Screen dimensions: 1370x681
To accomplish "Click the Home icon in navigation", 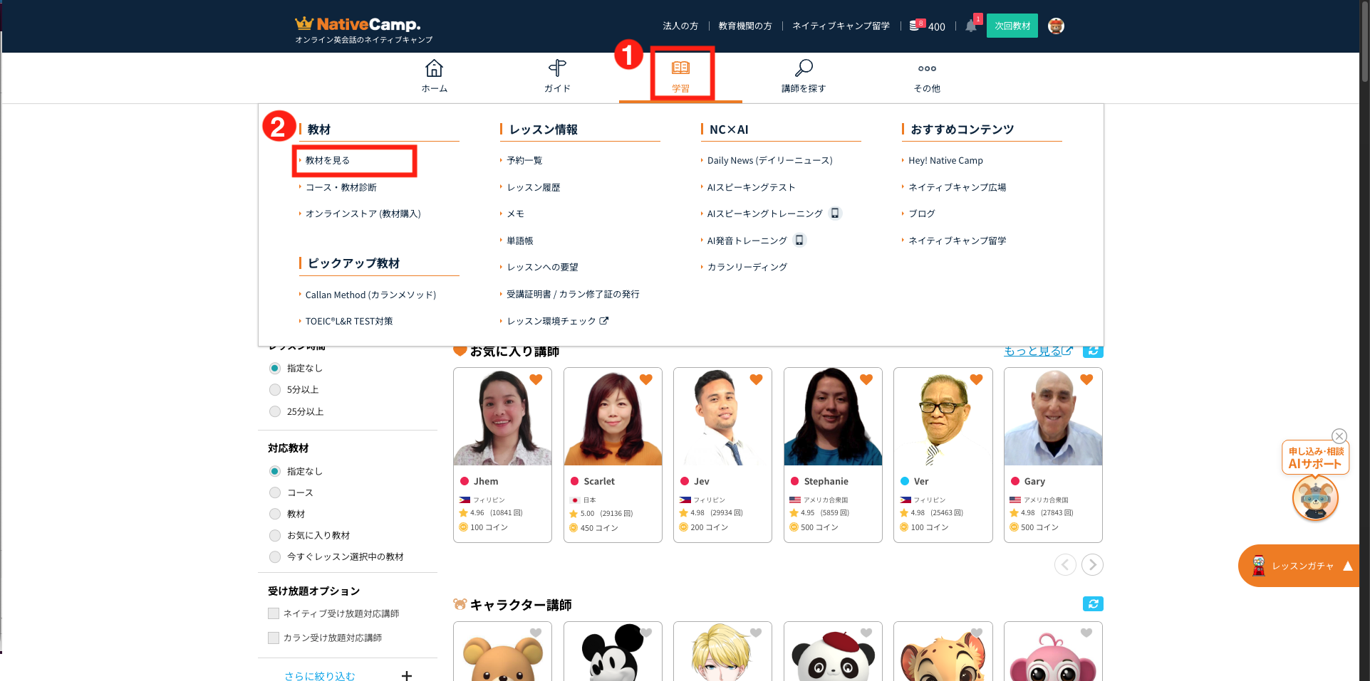I will pos(434,68).
